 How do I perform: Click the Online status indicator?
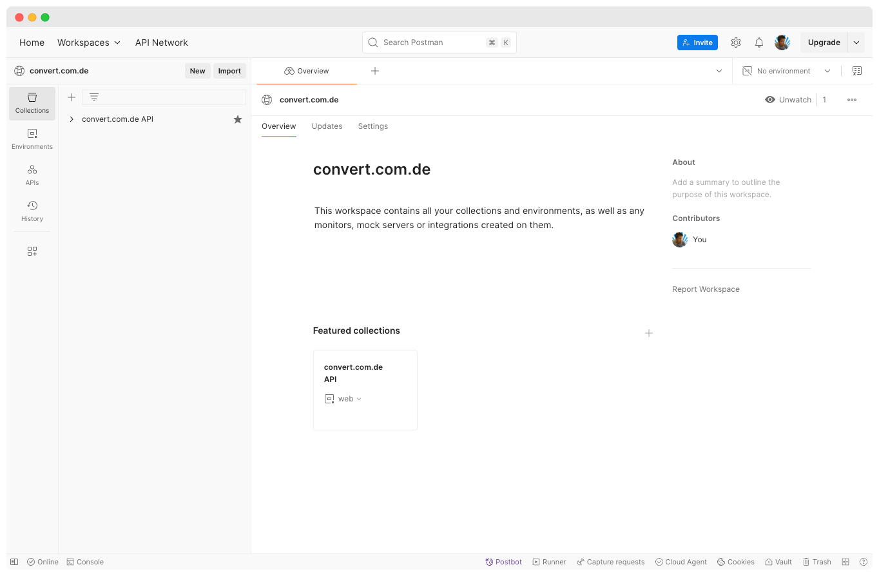click(x=43, y=562)
